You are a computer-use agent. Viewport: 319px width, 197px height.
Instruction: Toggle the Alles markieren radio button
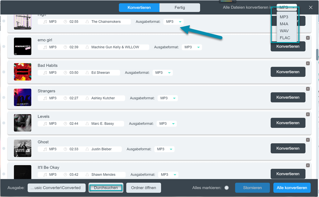(226, 188)
